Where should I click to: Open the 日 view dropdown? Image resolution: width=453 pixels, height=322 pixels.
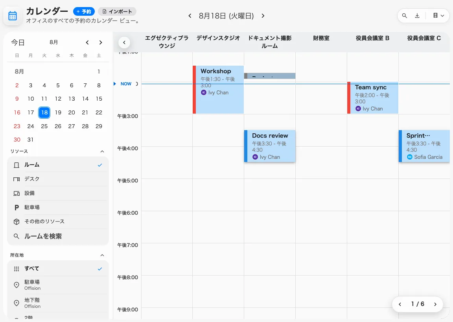tap(438, 16)
